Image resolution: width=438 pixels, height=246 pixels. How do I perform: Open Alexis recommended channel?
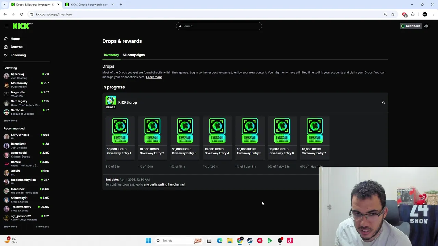tap(26, 173)
